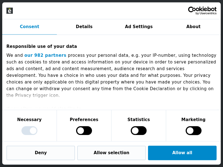Click the Preferences category label text

coord(84,120)
